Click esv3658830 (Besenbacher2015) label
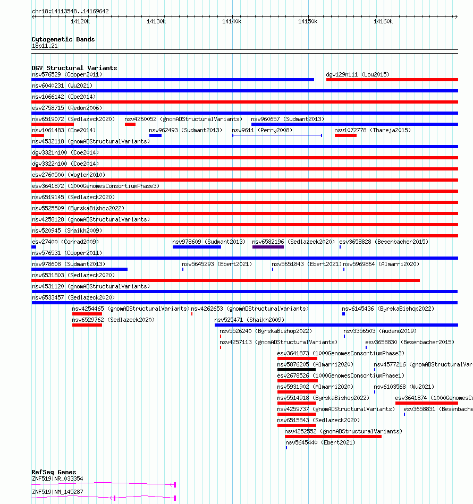 point(410,342)
